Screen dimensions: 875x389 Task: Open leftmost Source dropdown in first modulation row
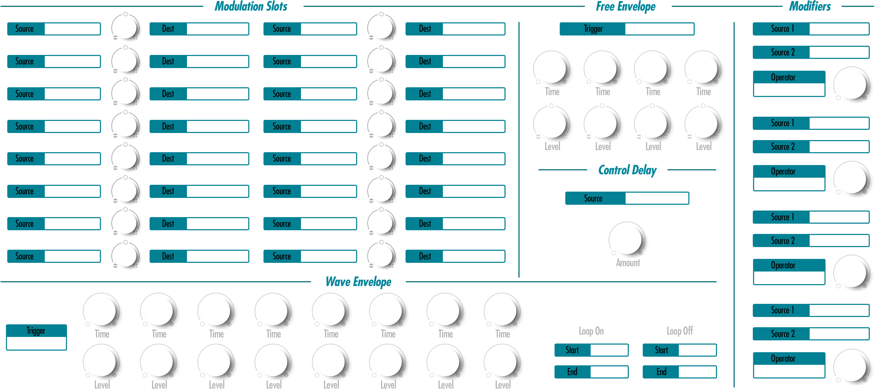(x=54, y=29)
